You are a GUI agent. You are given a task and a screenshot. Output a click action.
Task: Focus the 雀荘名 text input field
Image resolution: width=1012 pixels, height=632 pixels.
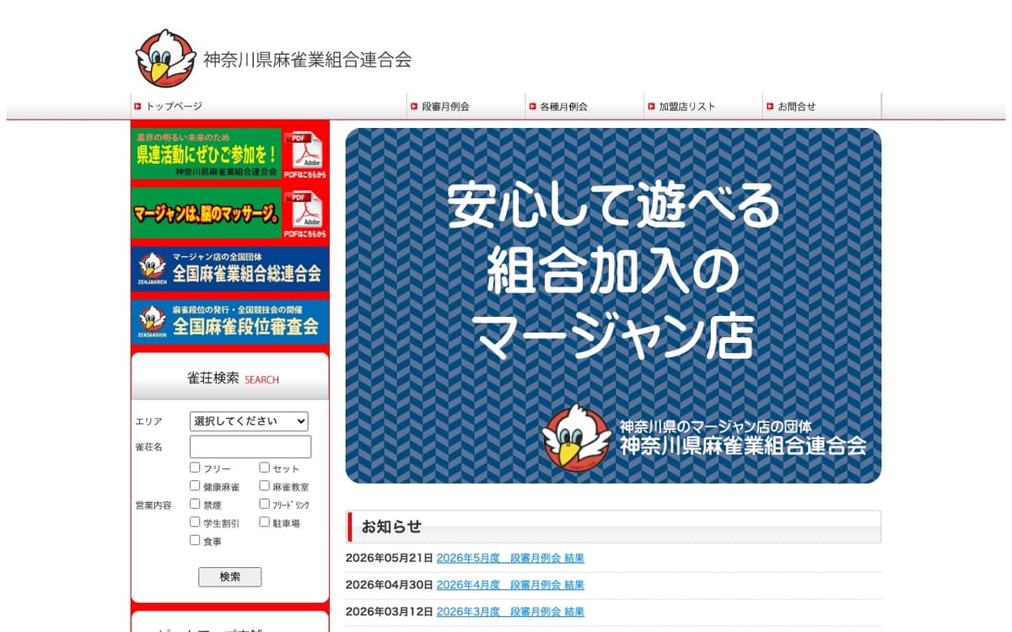pos(250,447)
